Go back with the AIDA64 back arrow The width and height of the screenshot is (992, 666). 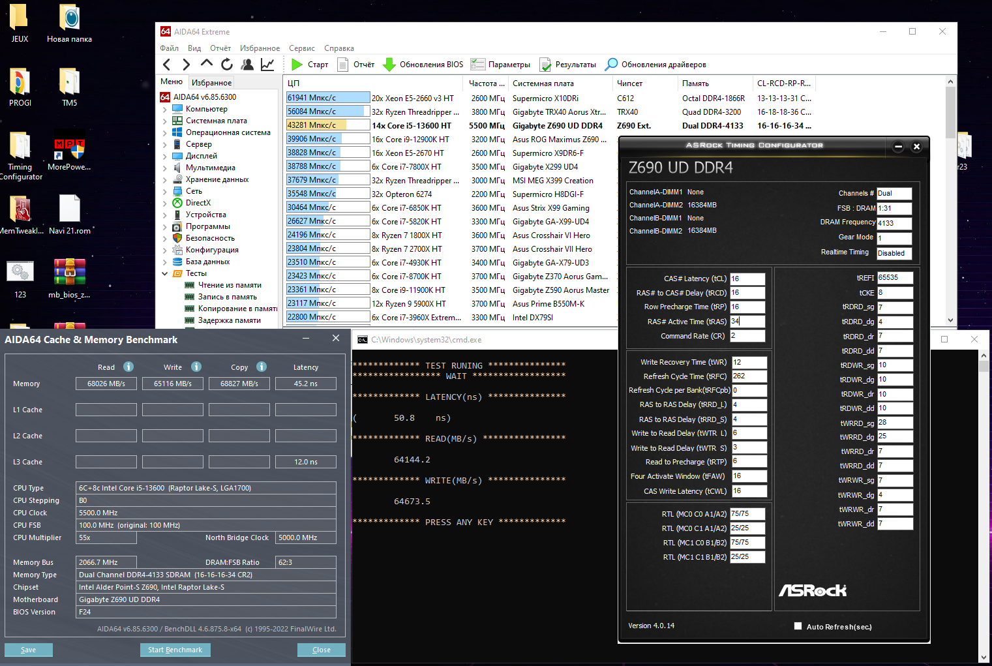tap(167, 64)
